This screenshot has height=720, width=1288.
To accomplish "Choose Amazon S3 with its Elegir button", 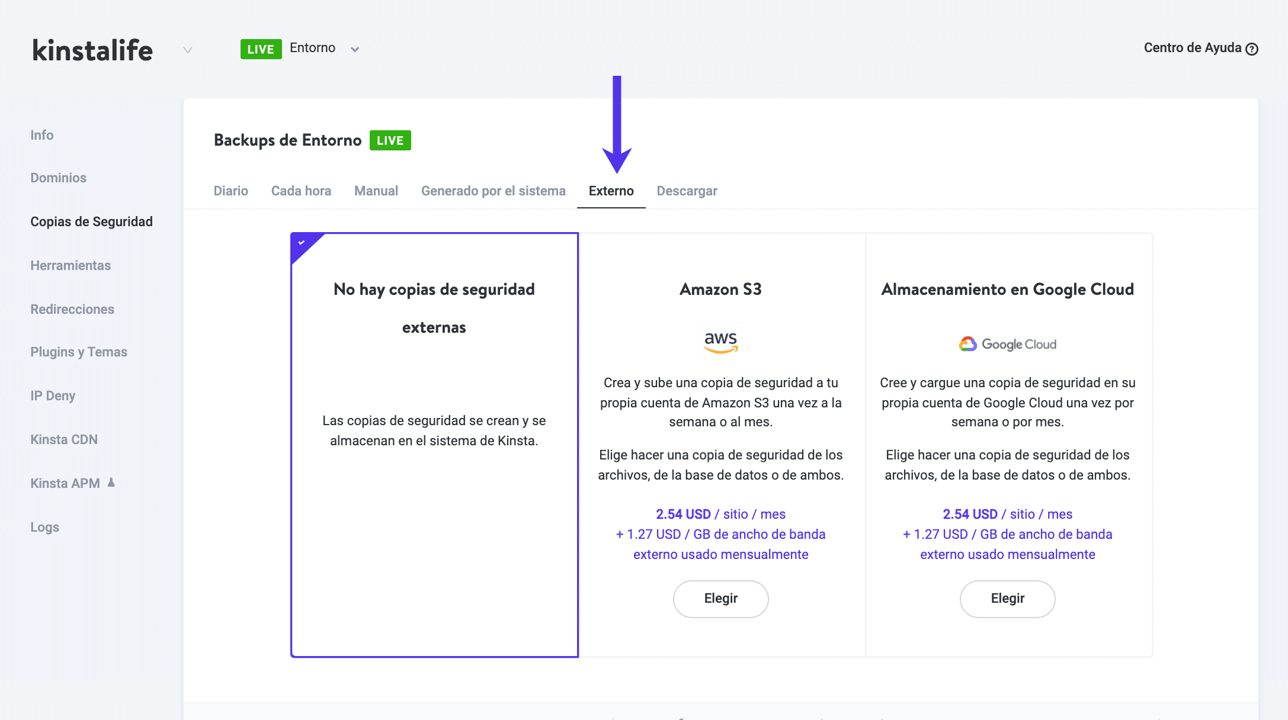I will [x=720, y=599].
